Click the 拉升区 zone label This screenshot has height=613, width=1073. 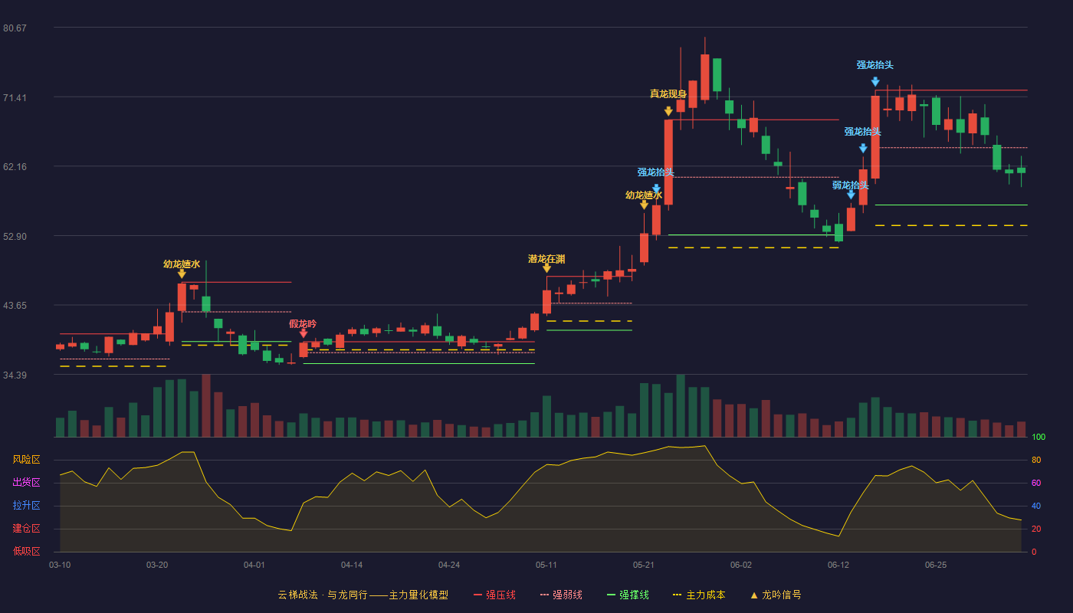coord(26,506)
